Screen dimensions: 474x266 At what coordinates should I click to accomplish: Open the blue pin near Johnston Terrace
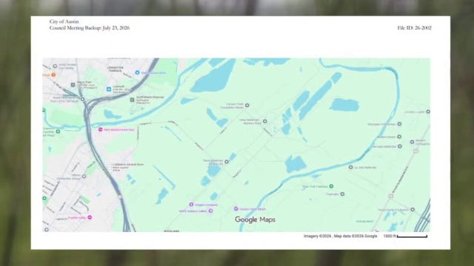[x=137, y=72]
